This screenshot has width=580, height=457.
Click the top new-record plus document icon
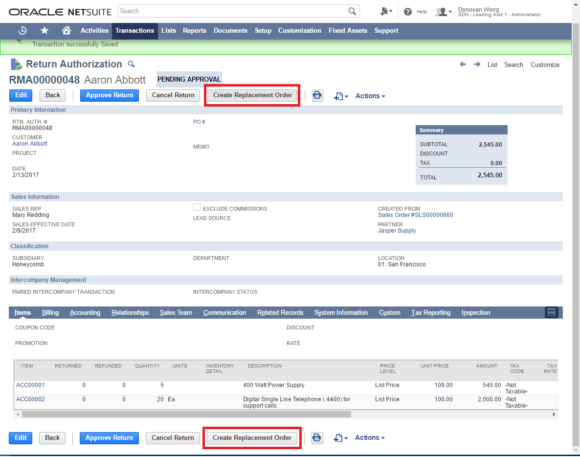[x=341, y=96]
